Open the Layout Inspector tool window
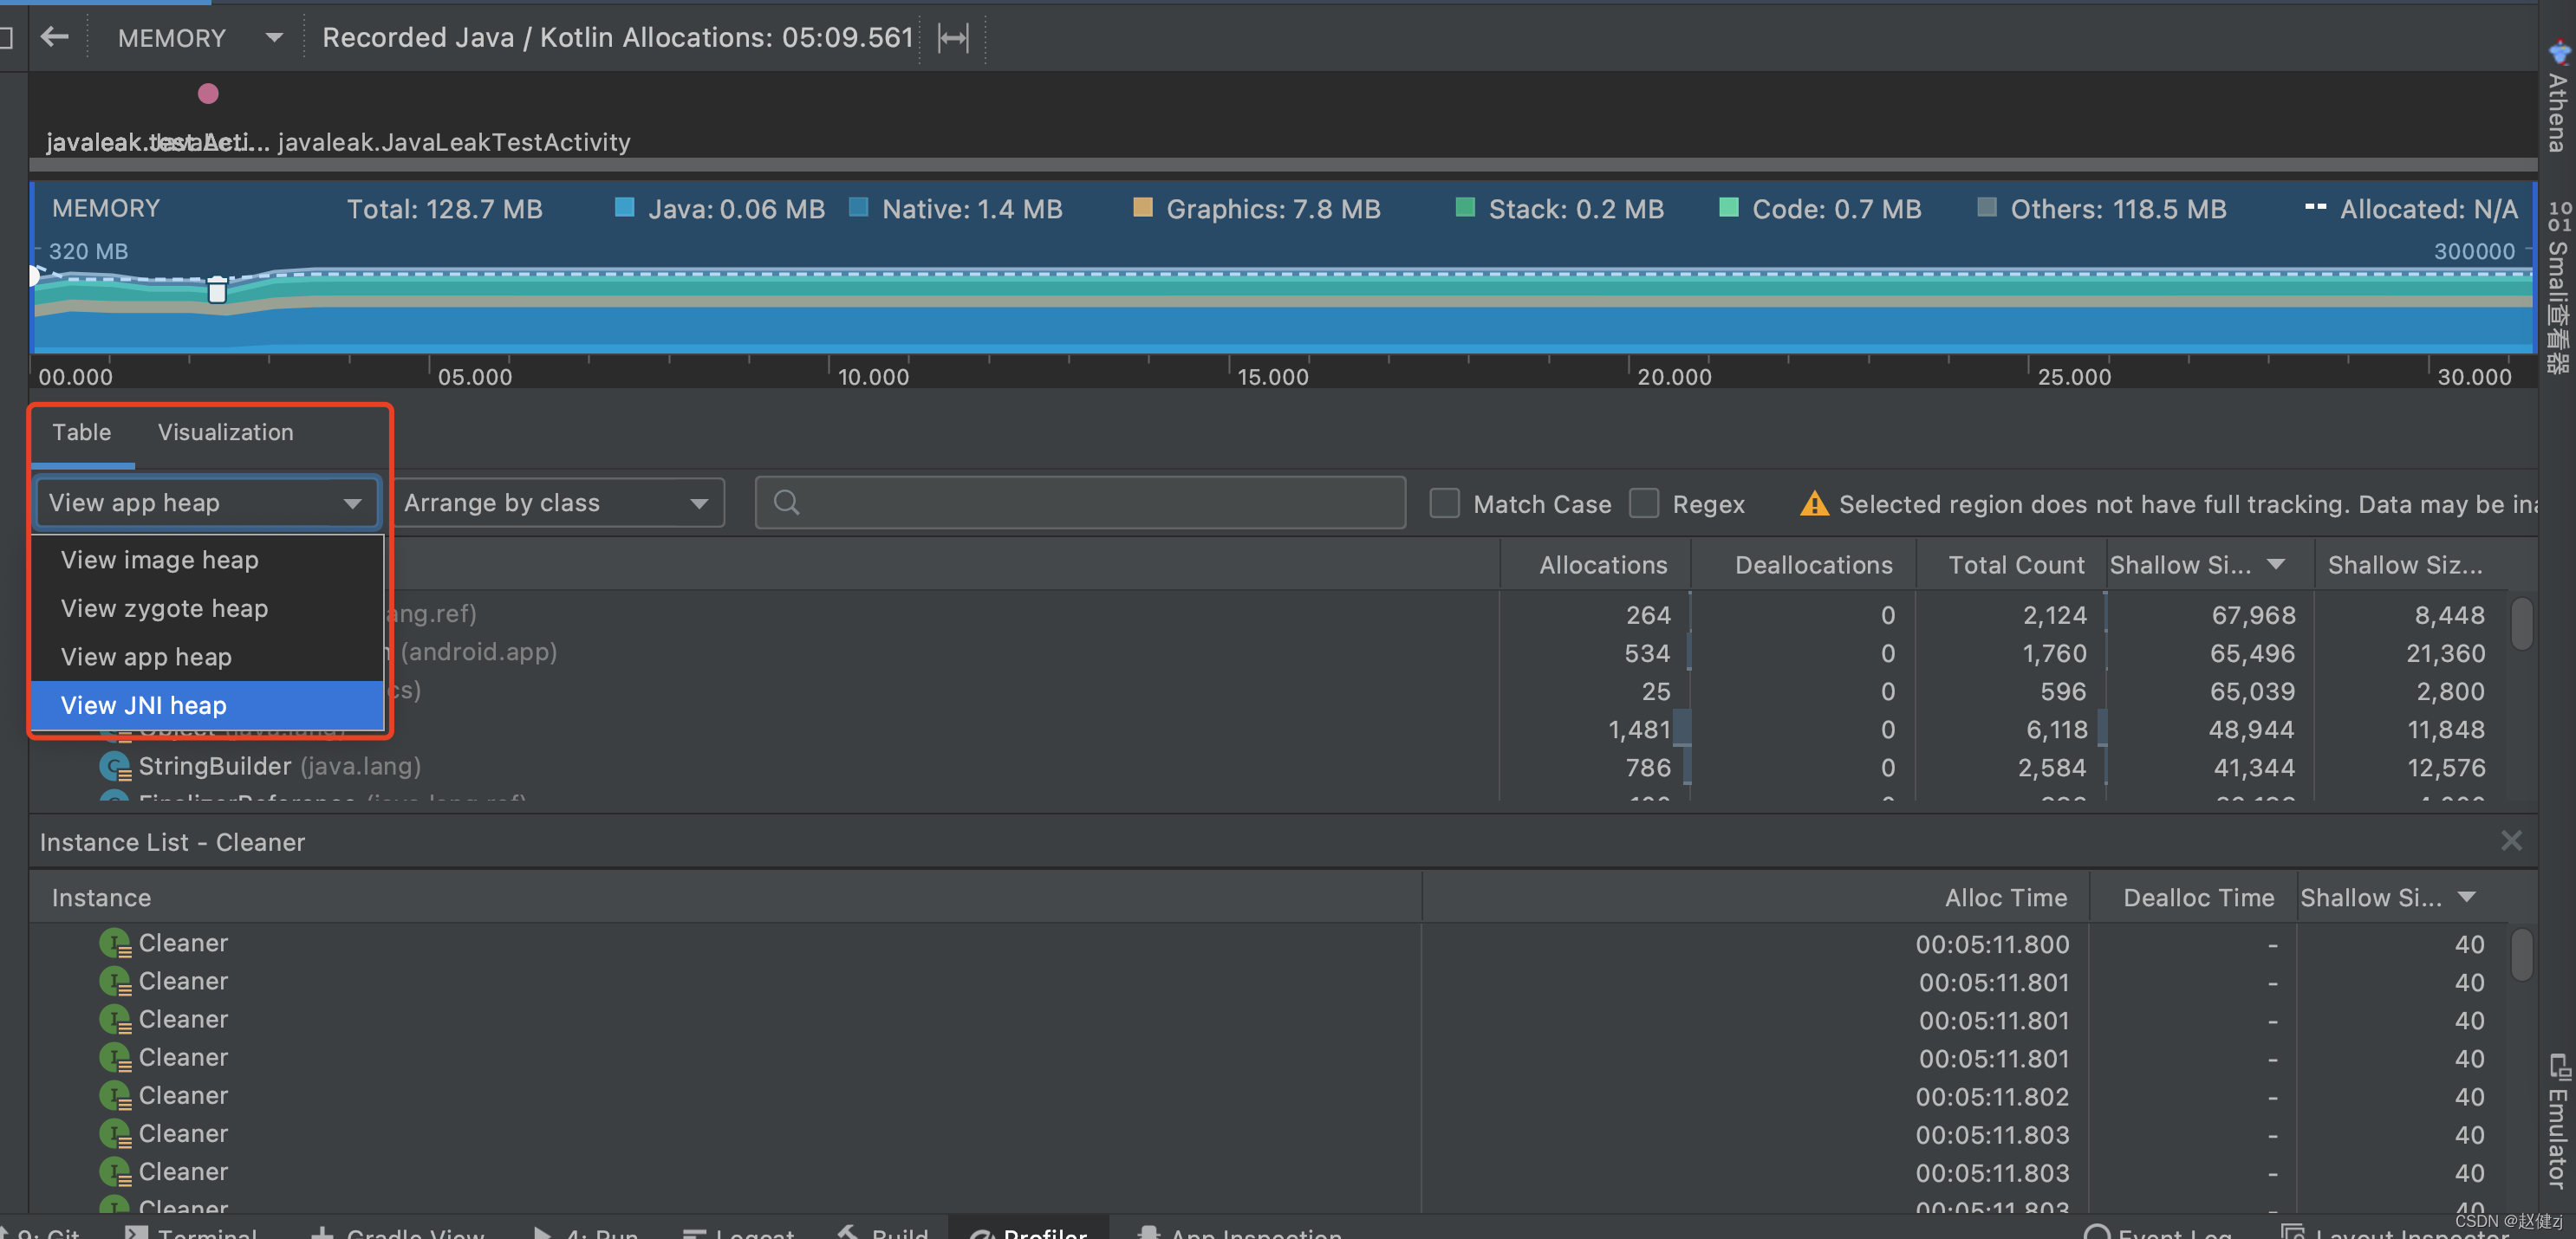Image resolution: width=2576 pixels, height=1239 pixels. pyautogui.click(x=2400, y=1232)
